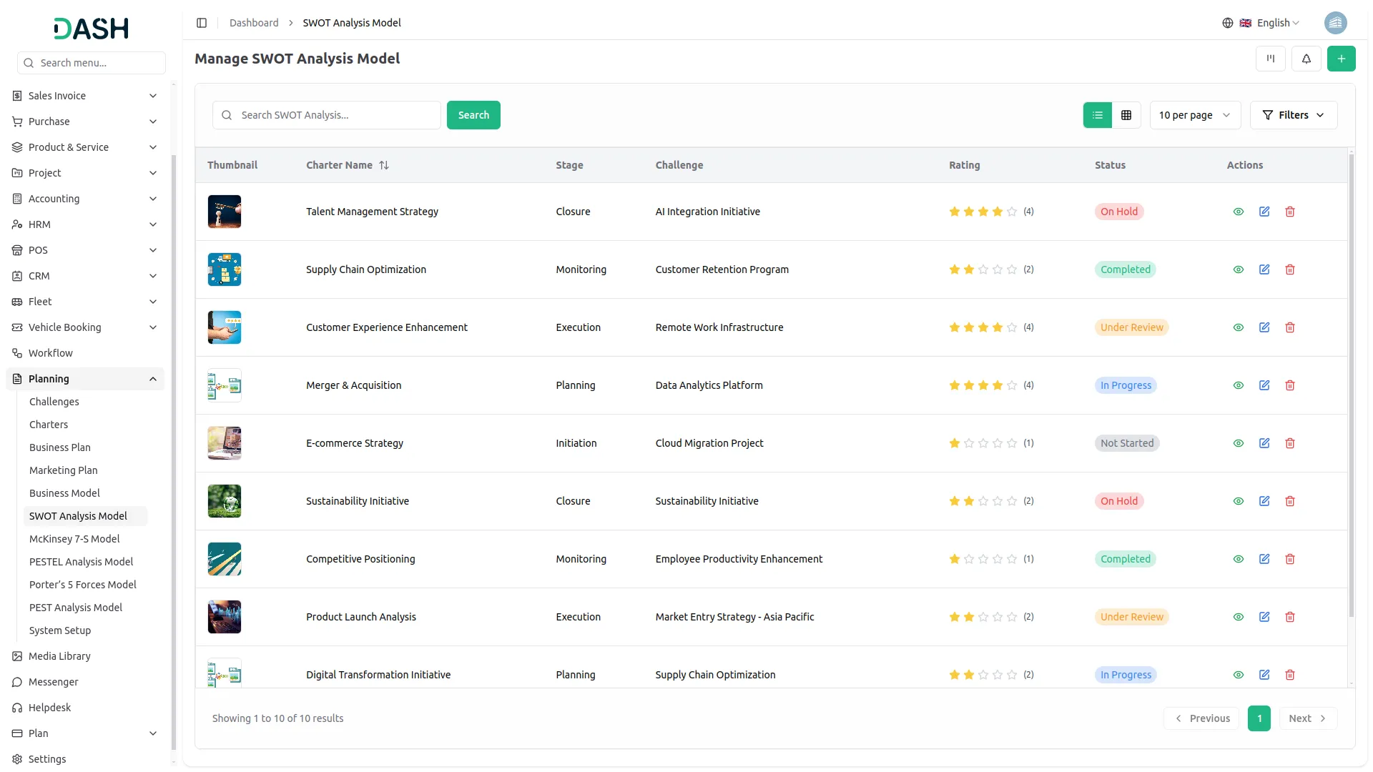Switch to grid view layout
The height and width of the screenshot is (772, 1373).
click(x=1126, y=115)
